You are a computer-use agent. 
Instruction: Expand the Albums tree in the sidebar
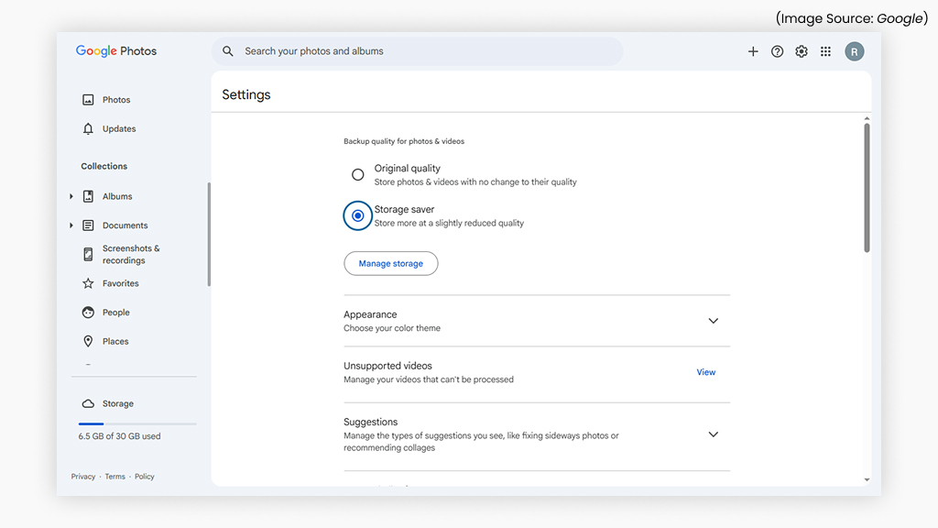click(x=72, y=196)
